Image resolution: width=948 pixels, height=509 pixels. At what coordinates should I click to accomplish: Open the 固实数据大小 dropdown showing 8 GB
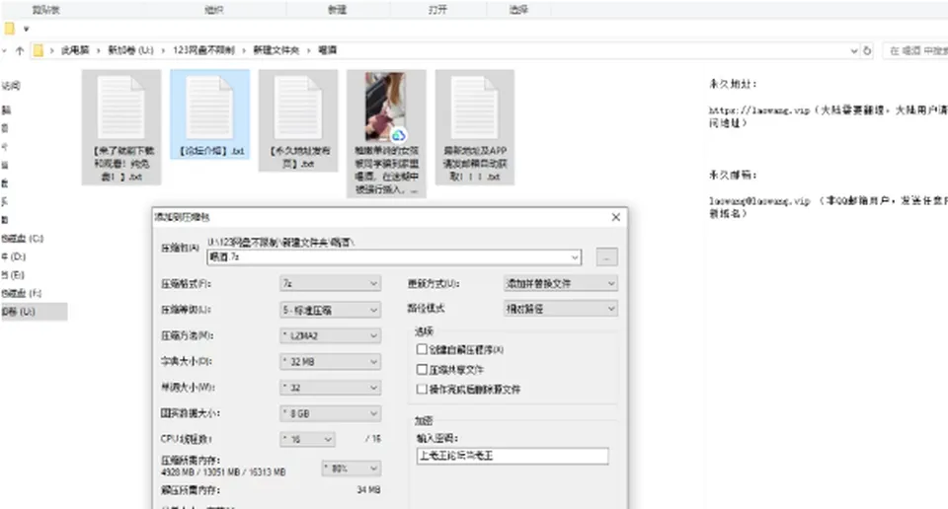tap(330, 413)
